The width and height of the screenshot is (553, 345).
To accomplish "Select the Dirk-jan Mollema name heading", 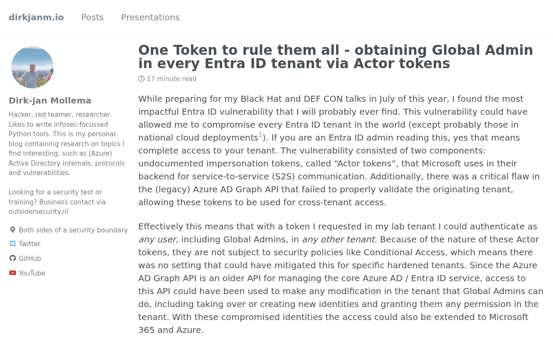I will tap(50, 100).
